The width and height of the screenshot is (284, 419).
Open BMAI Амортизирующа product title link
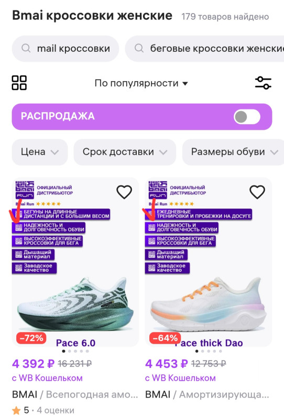coord(207,394)
